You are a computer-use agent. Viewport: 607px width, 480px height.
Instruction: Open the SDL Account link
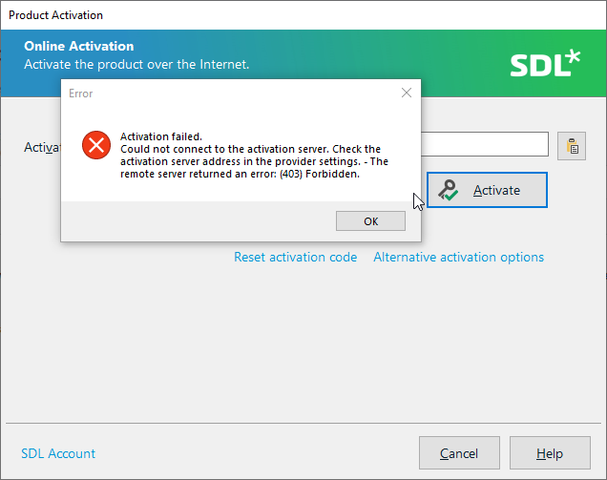pos(58,453)
